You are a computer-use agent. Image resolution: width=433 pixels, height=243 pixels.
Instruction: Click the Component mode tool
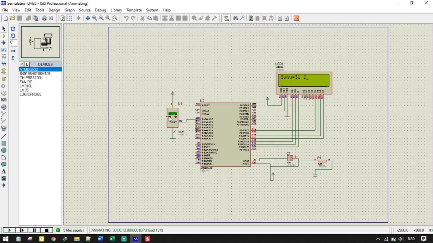pos(4,36)
